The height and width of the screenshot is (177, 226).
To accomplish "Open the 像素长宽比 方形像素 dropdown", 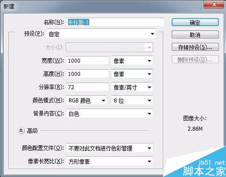I will pyautogui.click(x=109, y=161).
